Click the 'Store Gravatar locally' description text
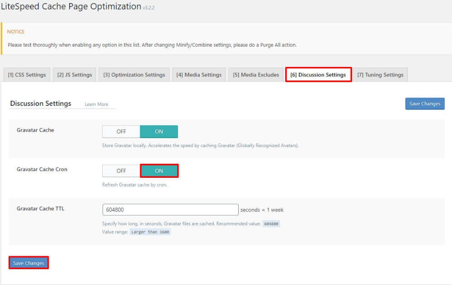The image size is (452, 285). pyautogui.click(x=200, y=145)
